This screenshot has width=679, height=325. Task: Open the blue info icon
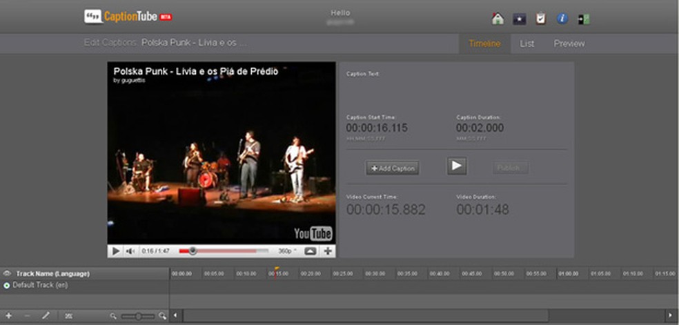click(x=562, y=19)
